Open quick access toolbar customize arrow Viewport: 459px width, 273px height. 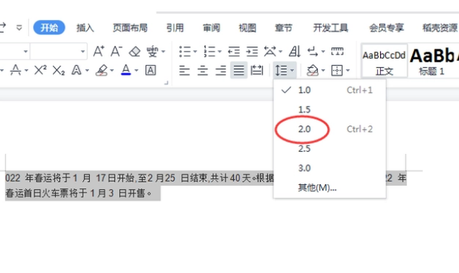pyautogui.click(x=19, y=28)
